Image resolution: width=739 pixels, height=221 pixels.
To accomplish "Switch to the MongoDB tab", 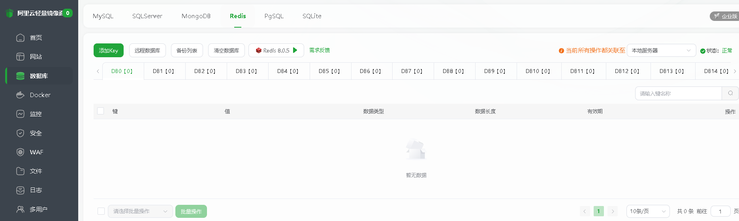I will coord(196,16).
